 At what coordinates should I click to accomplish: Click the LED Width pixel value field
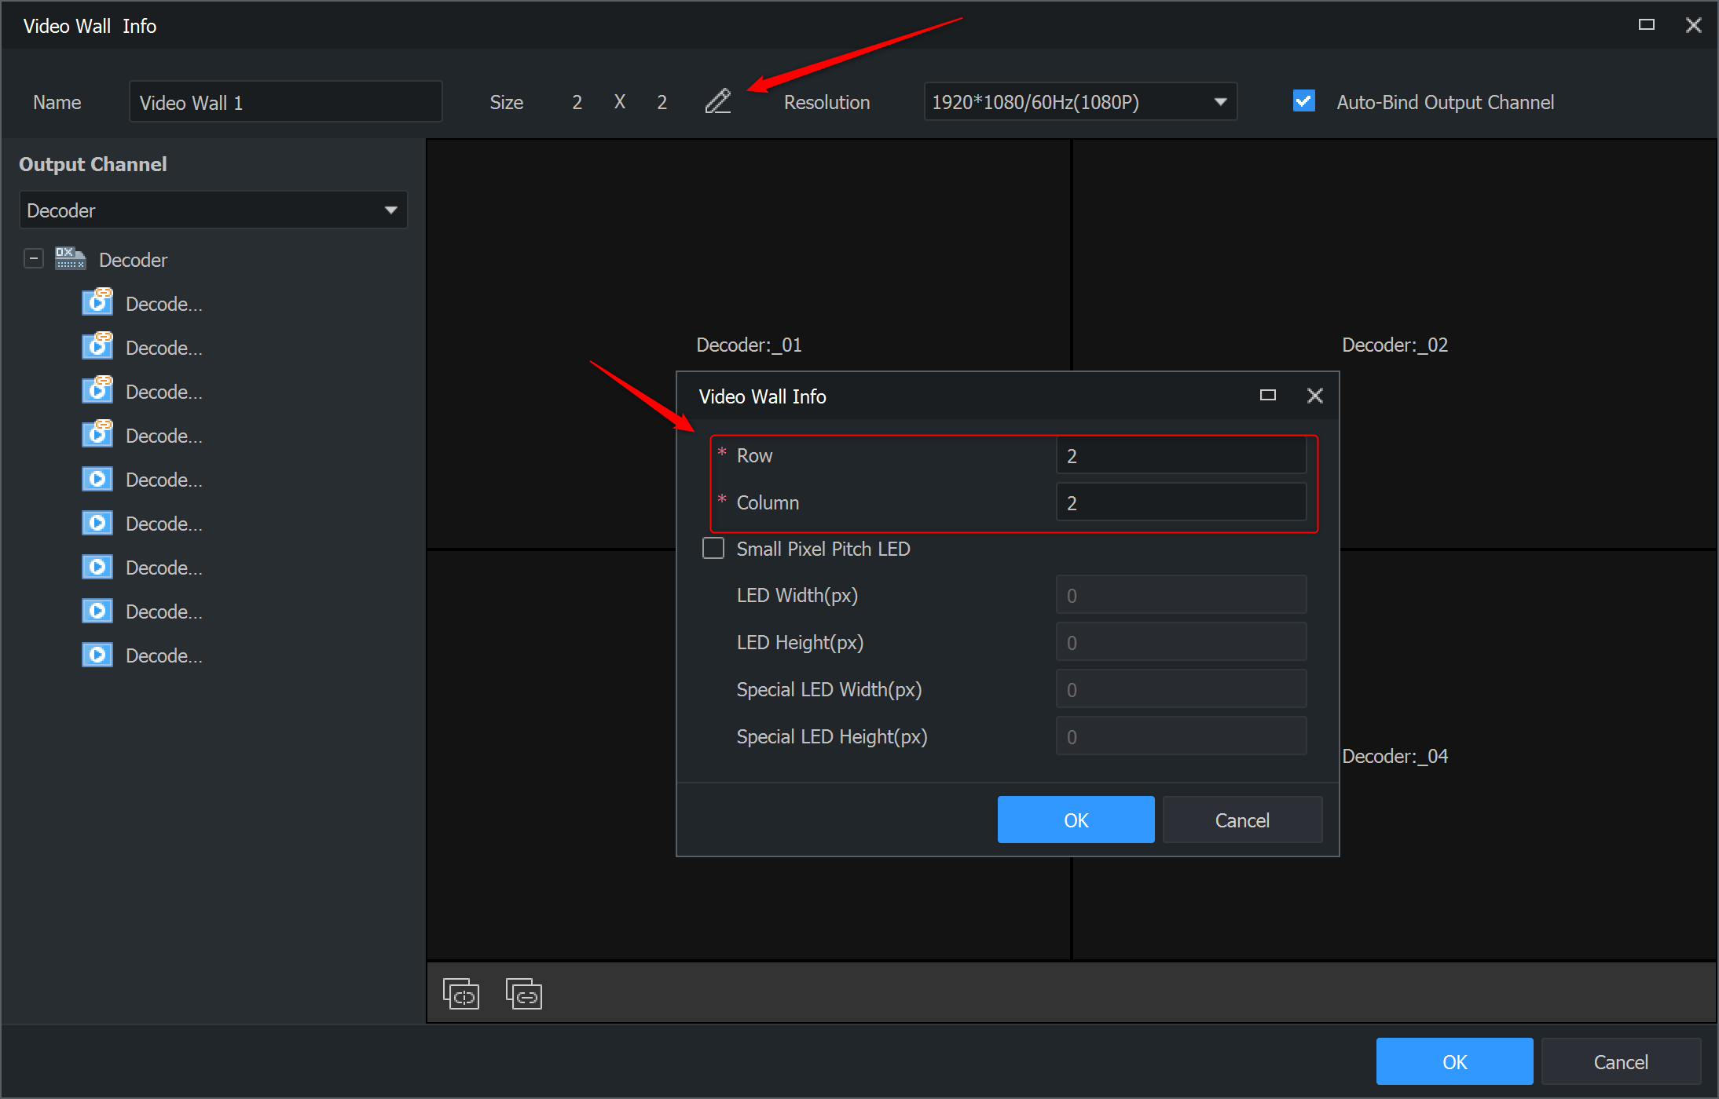point(1180,594)
